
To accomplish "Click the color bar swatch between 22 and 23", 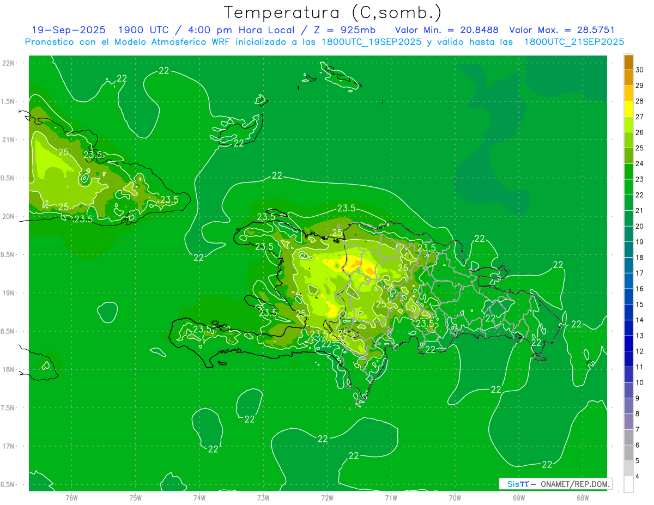I will click(x=628, y=187).
